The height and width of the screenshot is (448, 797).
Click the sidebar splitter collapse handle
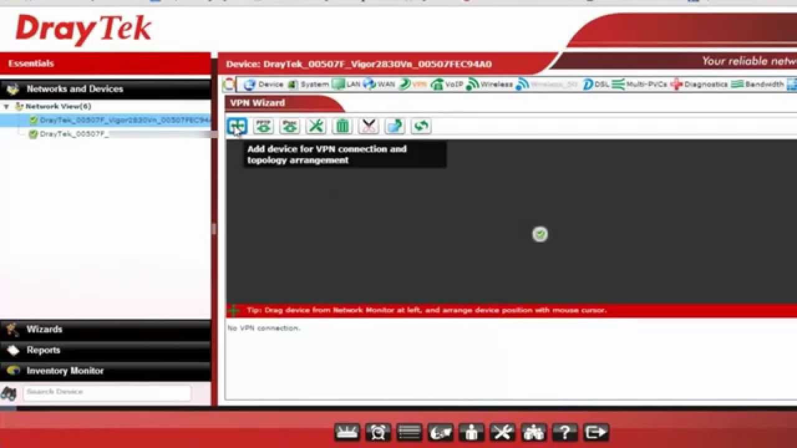pos(214,228)
